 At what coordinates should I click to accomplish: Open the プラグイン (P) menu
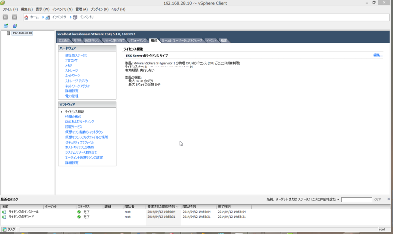coord(99,9)
